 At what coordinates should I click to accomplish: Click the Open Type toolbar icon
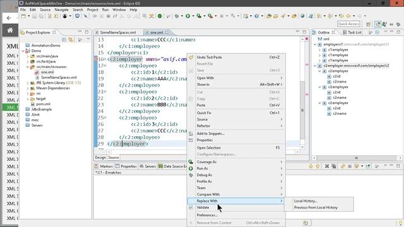[x=269, y=16]
